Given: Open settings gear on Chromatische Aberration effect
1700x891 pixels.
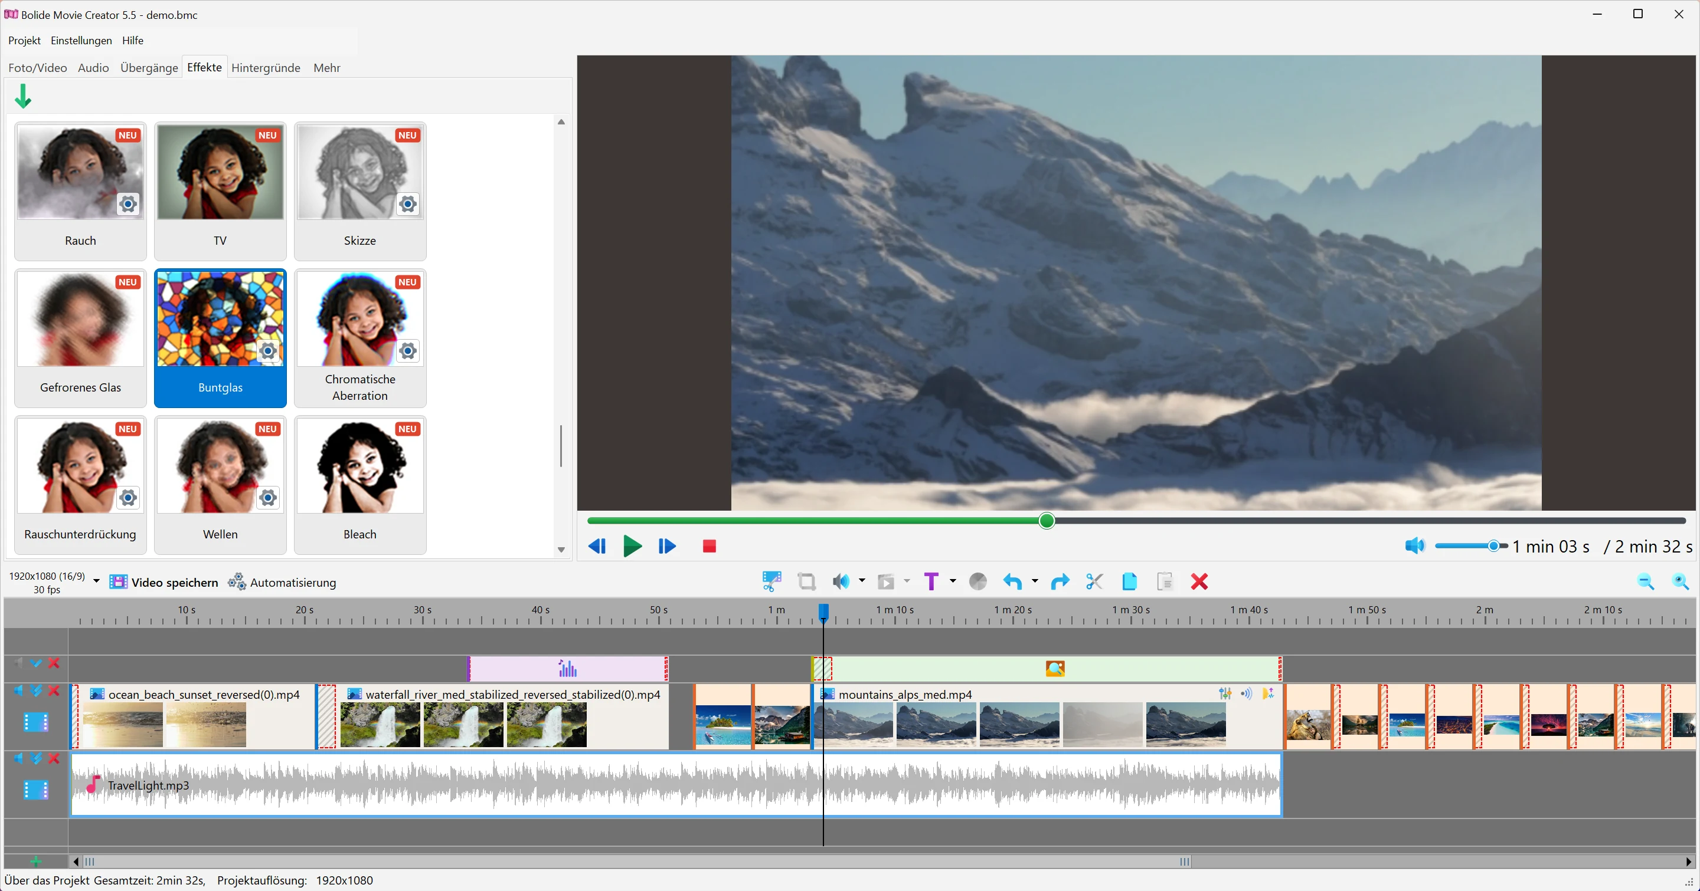Looking at the screenshot, I should click(x=408, y=351).
